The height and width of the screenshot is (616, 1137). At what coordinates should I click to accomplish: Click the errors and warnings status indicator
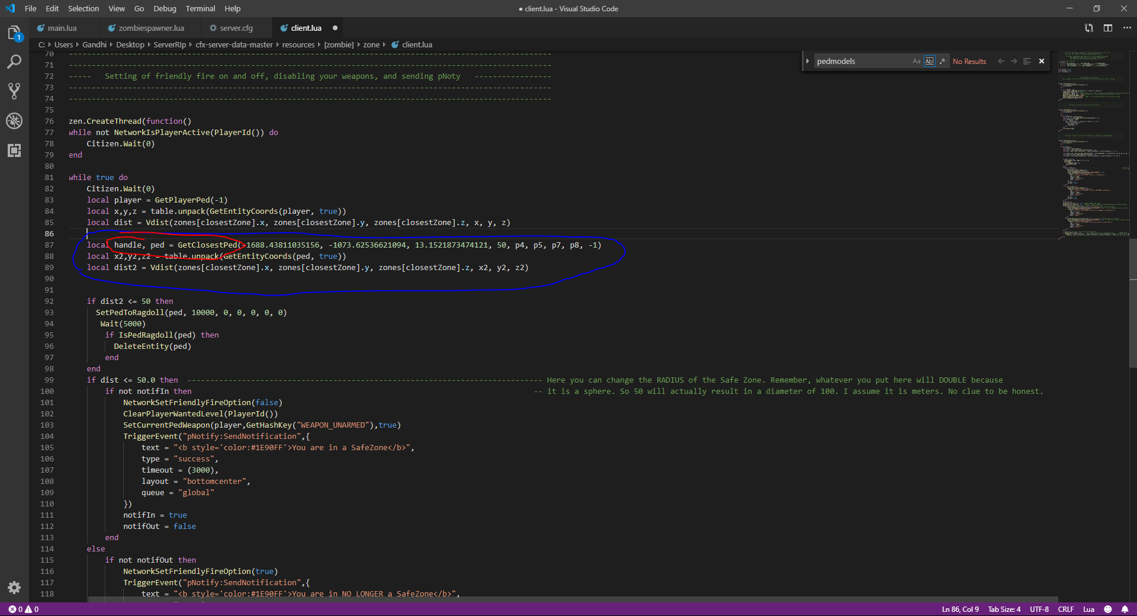point(24,609)
